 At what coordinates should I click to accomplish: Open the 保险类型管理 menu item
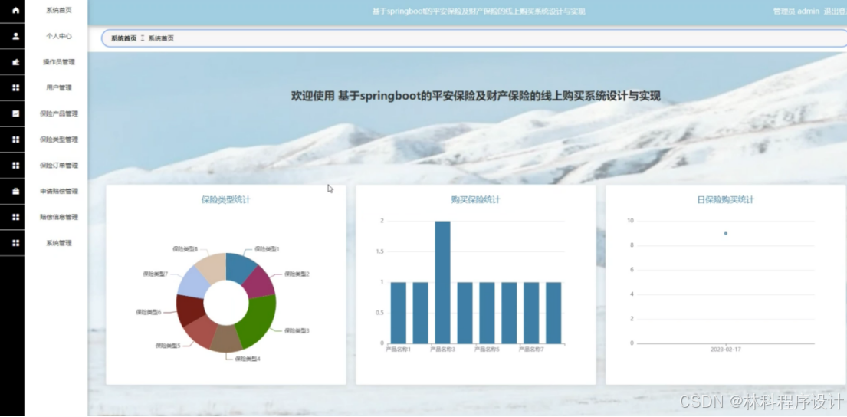58,140
